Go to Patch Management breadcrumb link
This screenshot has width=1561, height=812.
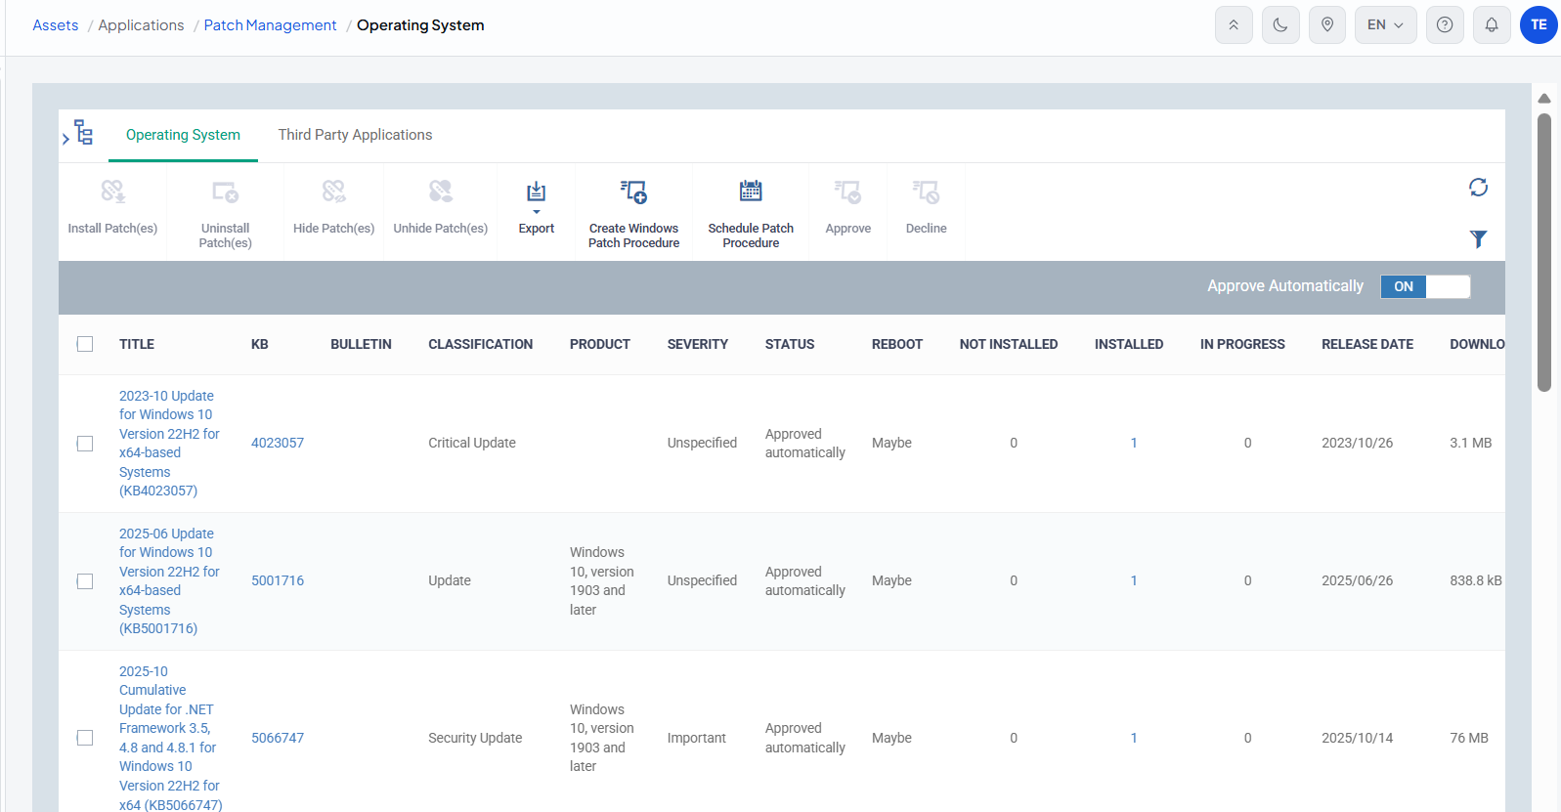[x=270, y=25]
